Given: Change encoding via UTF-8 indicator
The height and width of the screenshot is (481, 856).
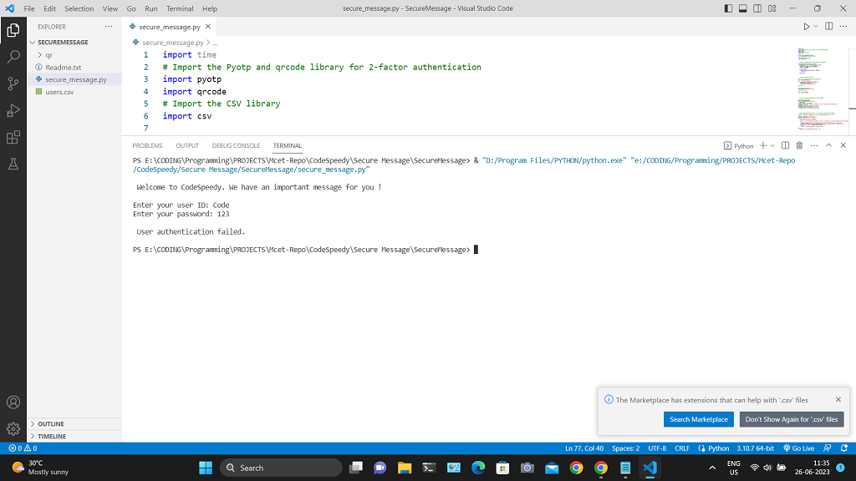Looking at the screenshot, I should coord(657,448).
